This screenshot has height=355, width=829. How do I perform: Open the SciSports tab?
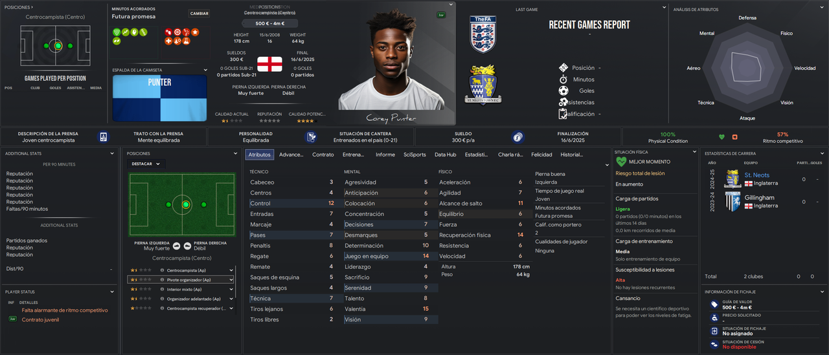[414, 155]
